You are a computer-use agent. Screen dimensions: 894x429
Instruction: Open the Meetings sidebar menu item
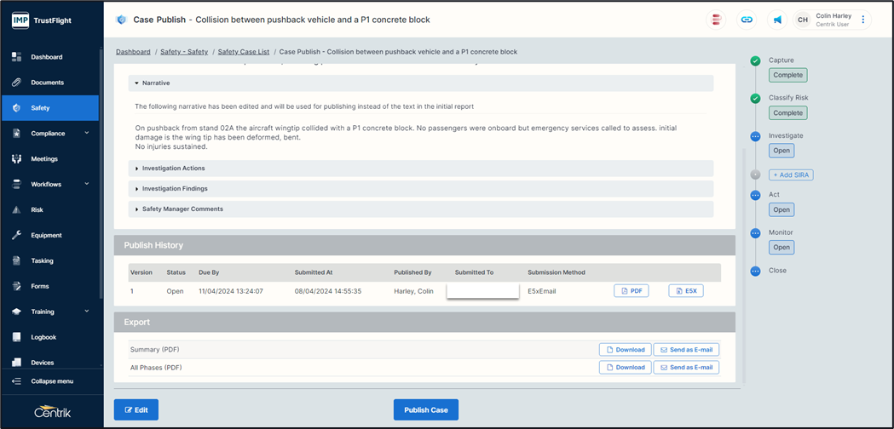(x=44, y=159)
